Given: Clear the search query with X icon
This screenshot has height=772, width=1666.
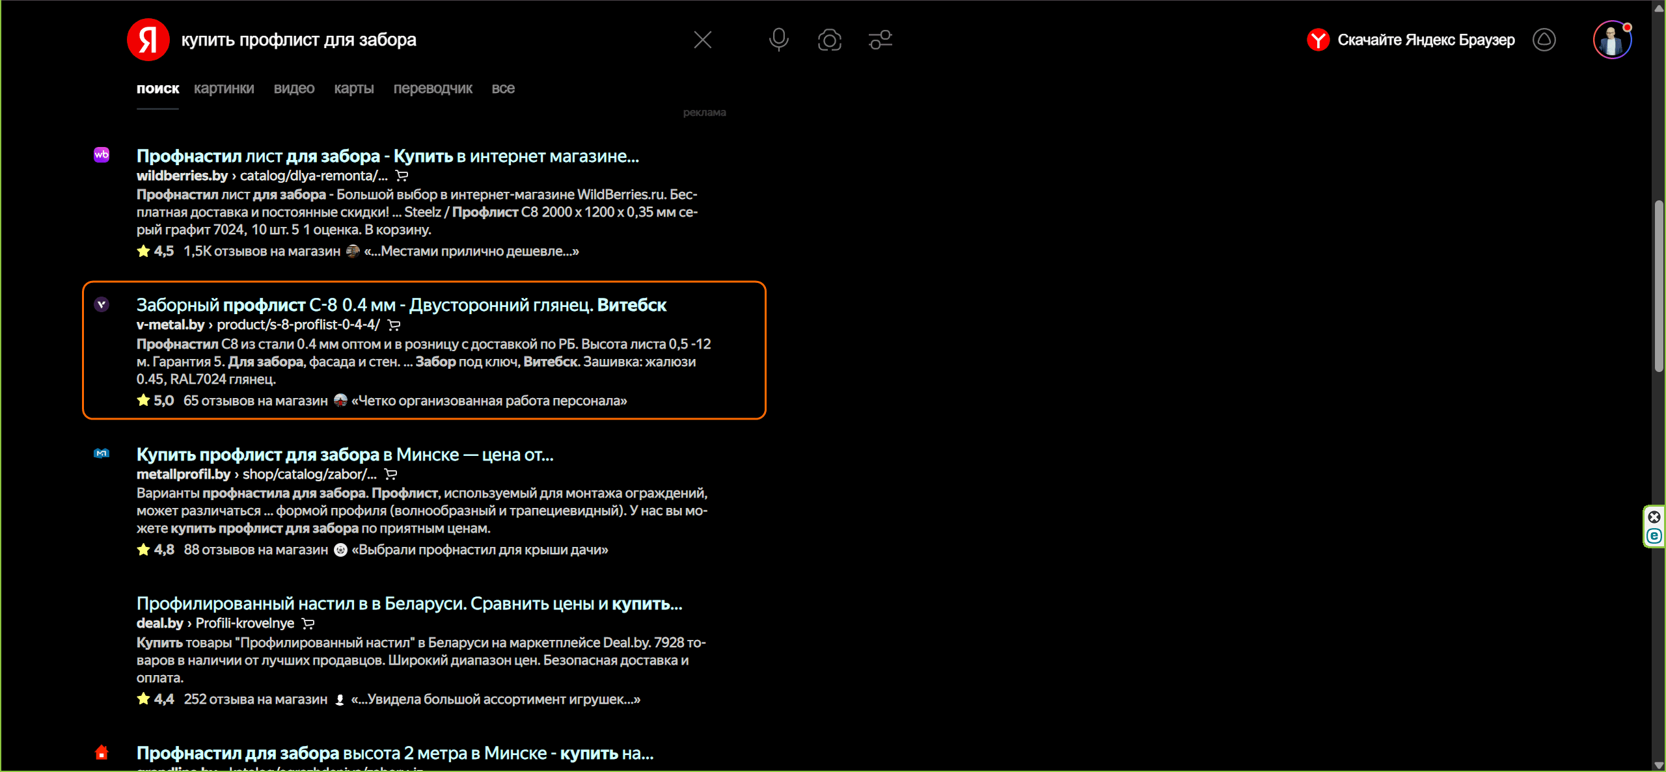Looking at the screenshot, I should 702,40.
